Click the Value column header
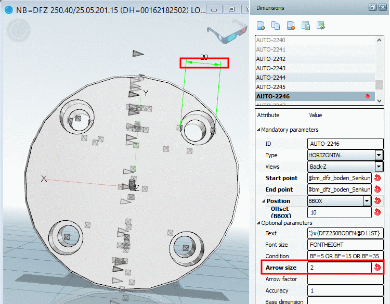Screen dimensions: 390x304 click(316, 115)
